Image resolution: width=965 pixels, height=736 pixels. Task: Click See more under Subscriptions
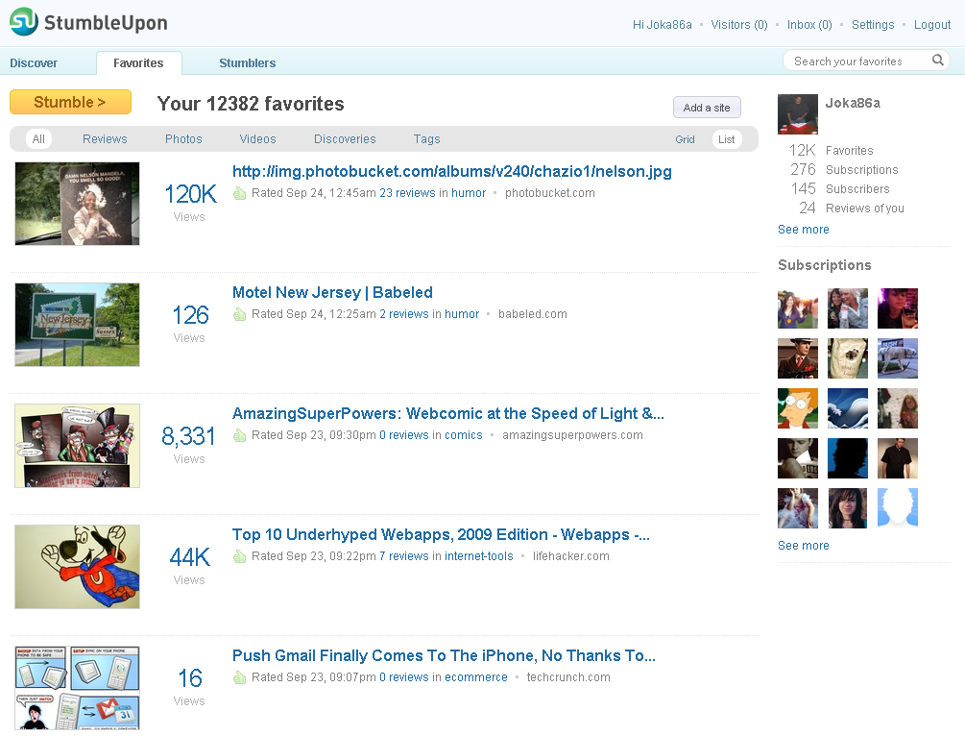pyautogui.click(x=803, y=546)
